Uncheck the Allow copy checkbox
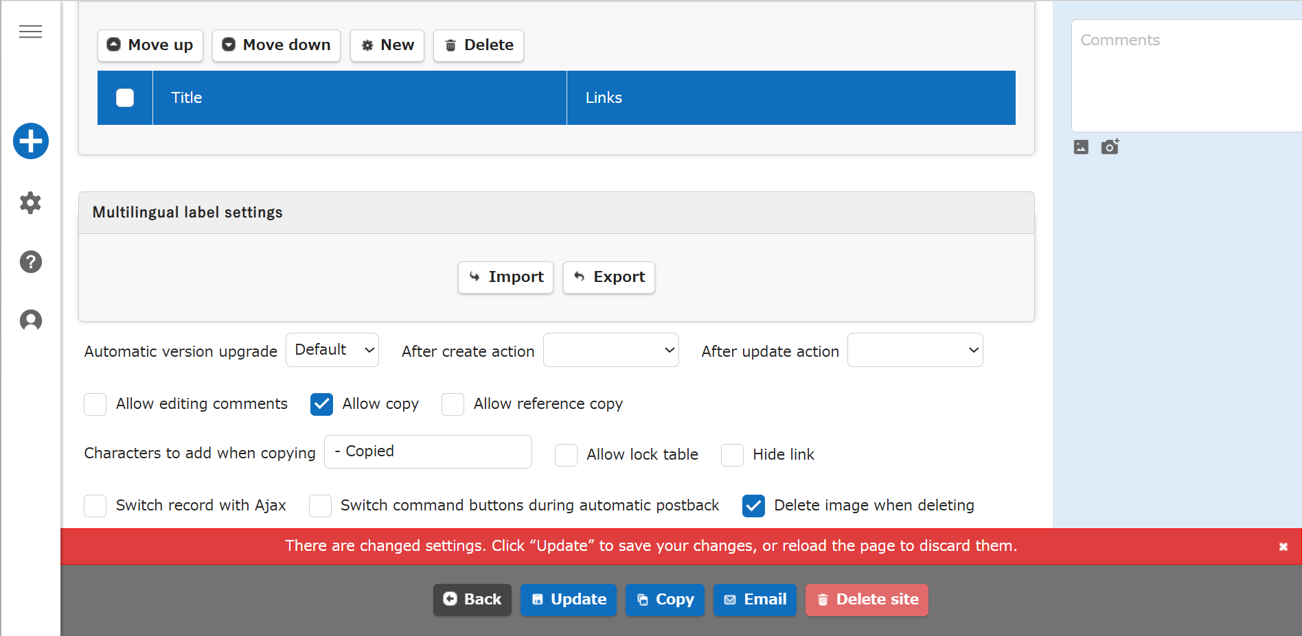This screenshot has width=1302, height=636. [321, 405]
